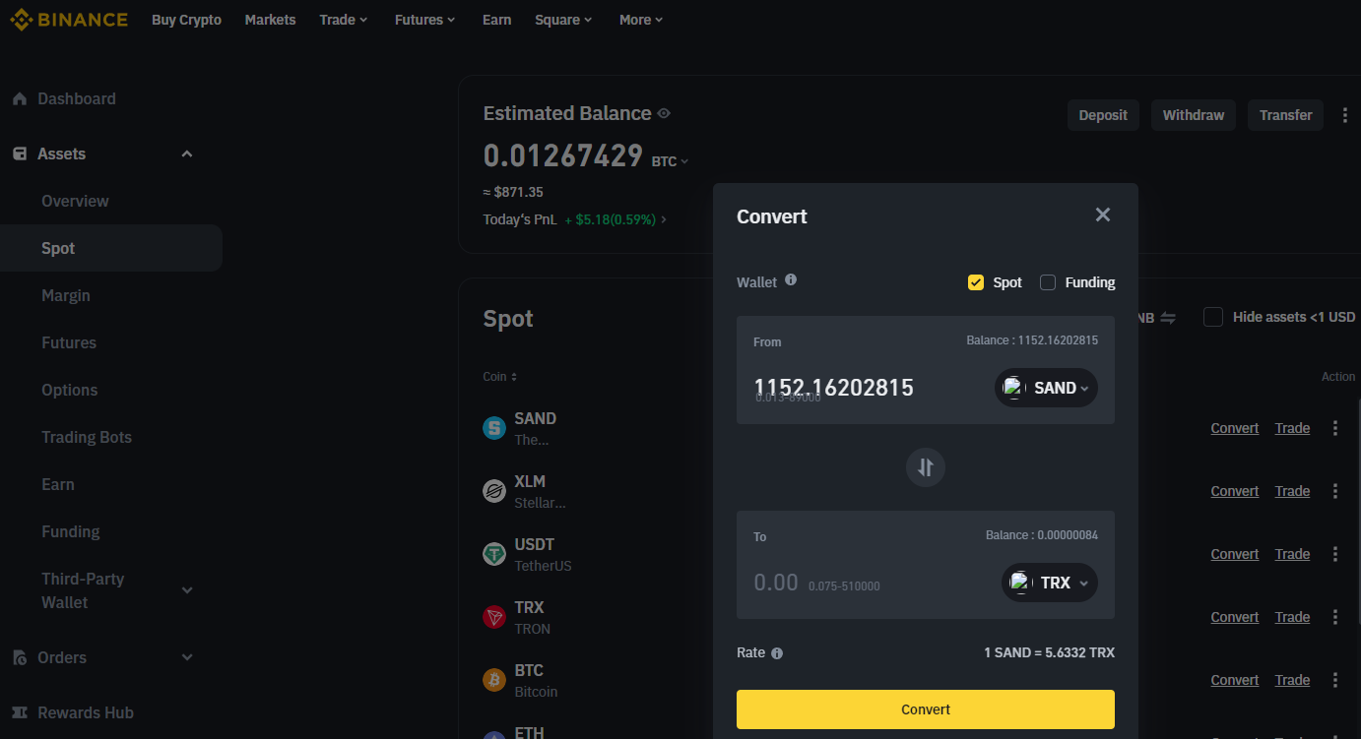The height and width of the screenshot is (739, 1361).
Task: Click the BTC coin icon
Action: pyautogui.click(x=494, y=680)
